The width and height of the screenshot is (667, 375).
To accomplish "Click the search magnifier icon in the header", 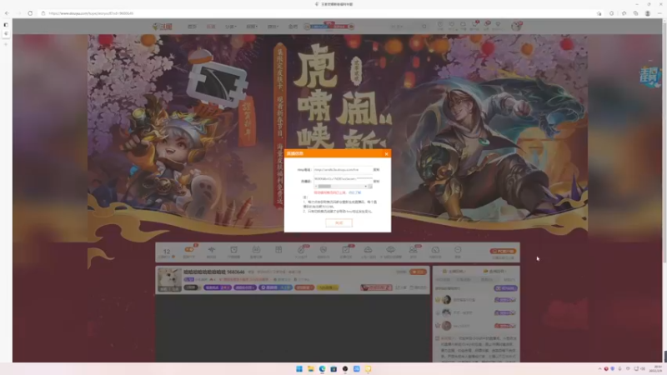I will click(424, 27).
